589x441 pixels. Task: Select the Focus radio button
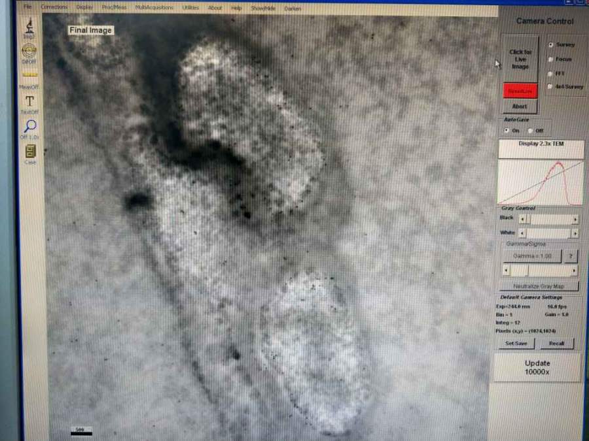(x=550, y=59)
